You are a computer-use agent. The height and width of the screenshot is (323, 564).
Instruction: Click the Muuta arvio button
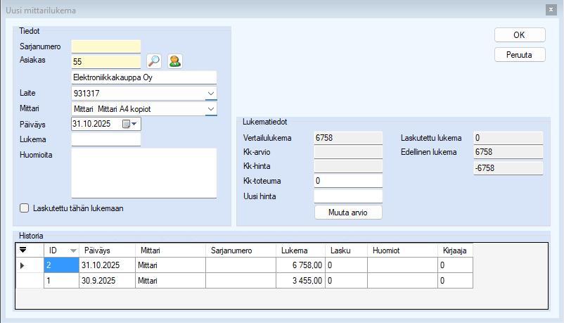(348, 212)
